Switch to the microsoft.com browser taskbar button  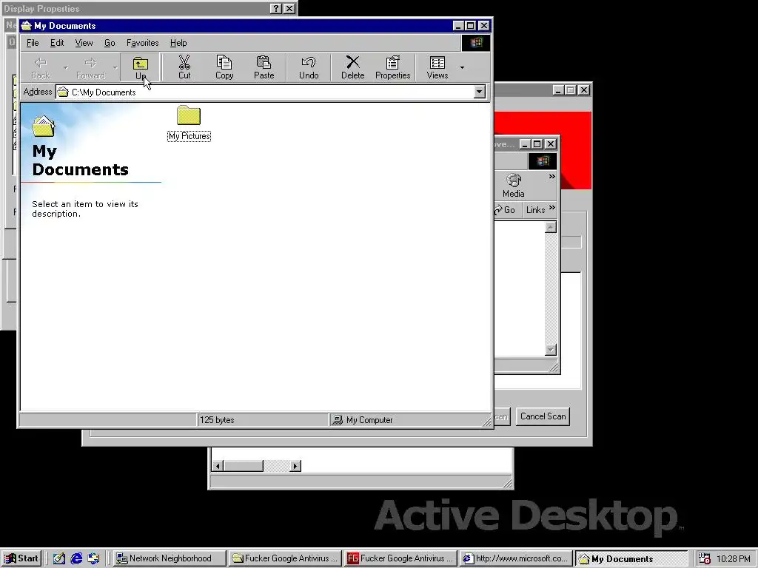point(516,558)
